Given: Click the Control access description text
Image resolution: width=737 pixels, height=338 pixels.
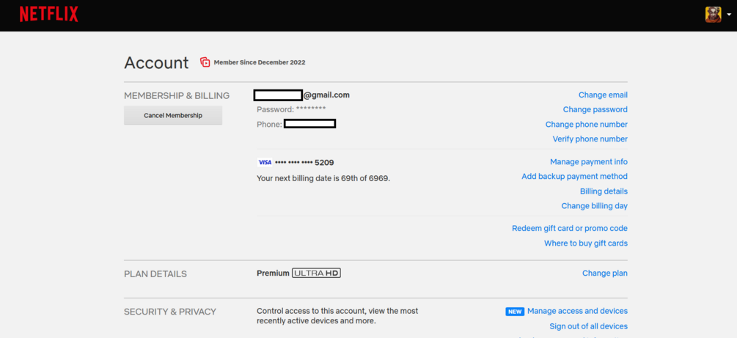Looking at the screenshot, I should click(337, 317).
